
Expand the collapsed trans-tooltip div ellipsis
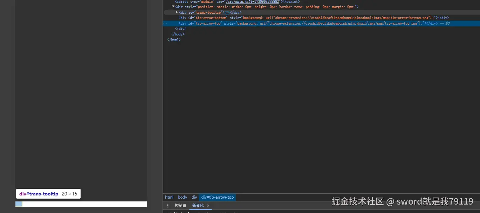[227, 12]
